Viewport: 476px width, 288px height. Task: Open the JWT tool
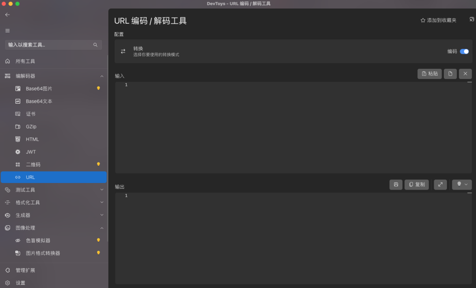click(x=54, y=152)
